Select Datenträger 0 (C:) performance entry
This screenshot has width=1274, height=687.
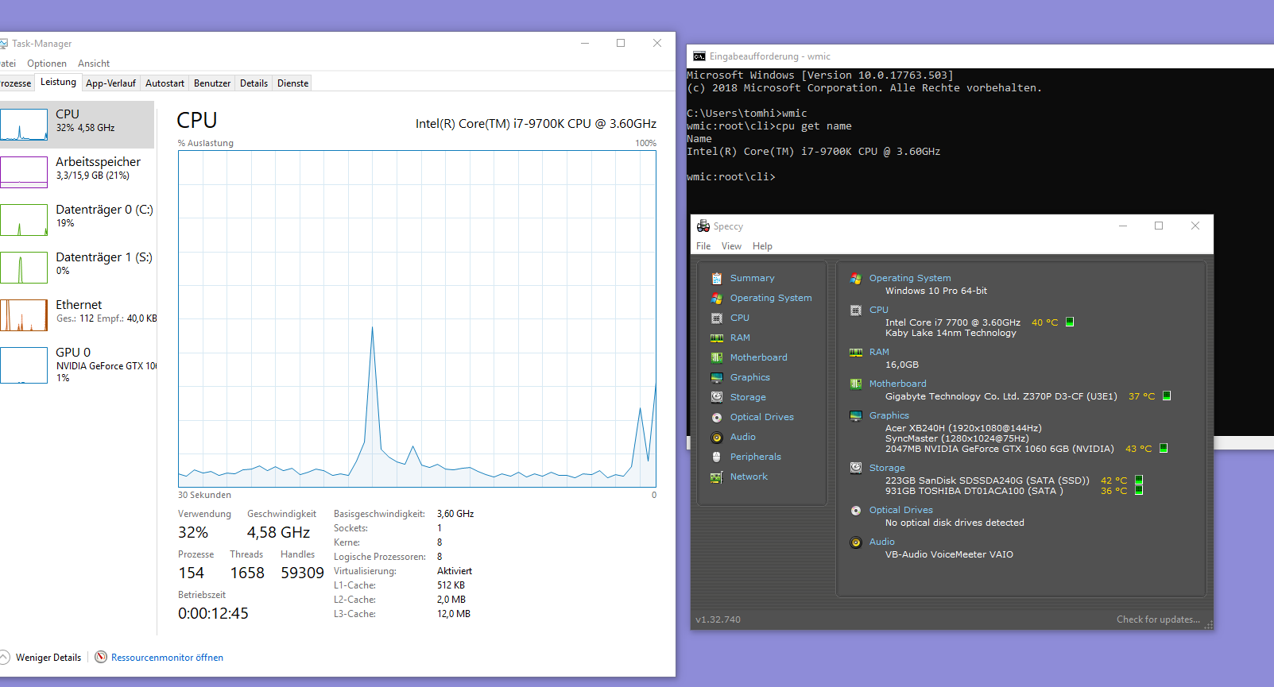click(x=77, y=220)
